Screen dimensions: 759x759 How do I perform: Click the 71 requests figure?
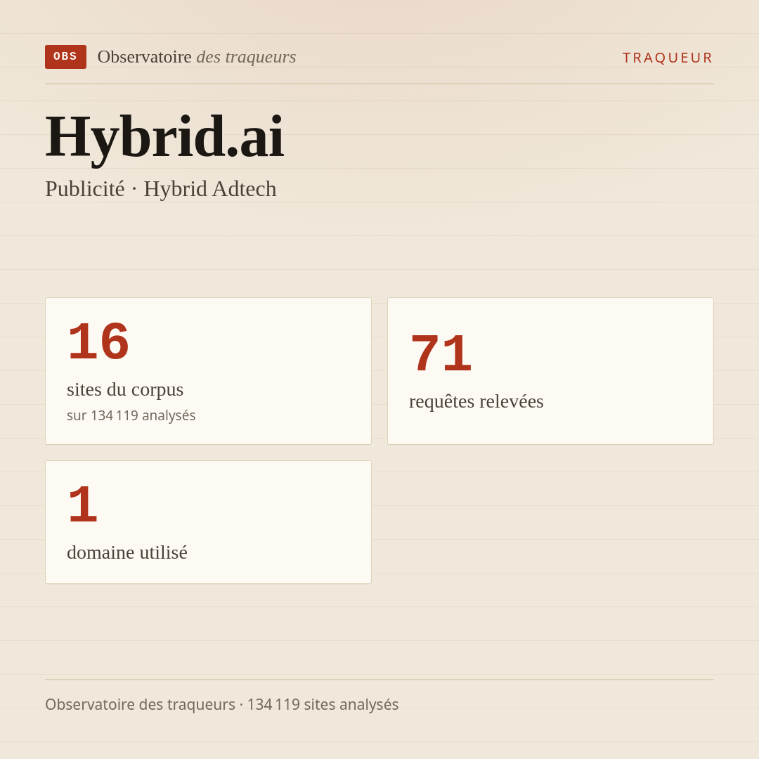441,353
